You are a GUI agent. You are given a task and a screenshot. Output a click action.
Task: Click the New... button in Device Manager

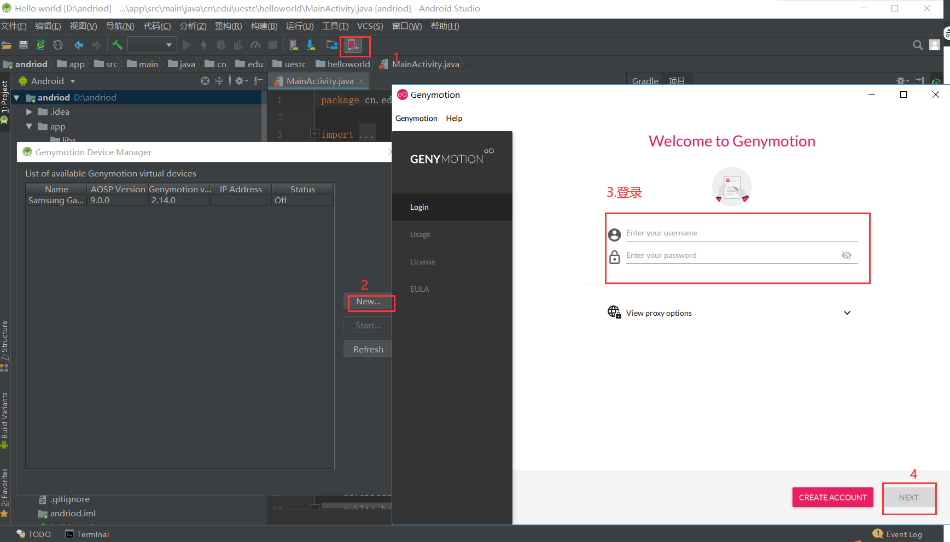368,302
